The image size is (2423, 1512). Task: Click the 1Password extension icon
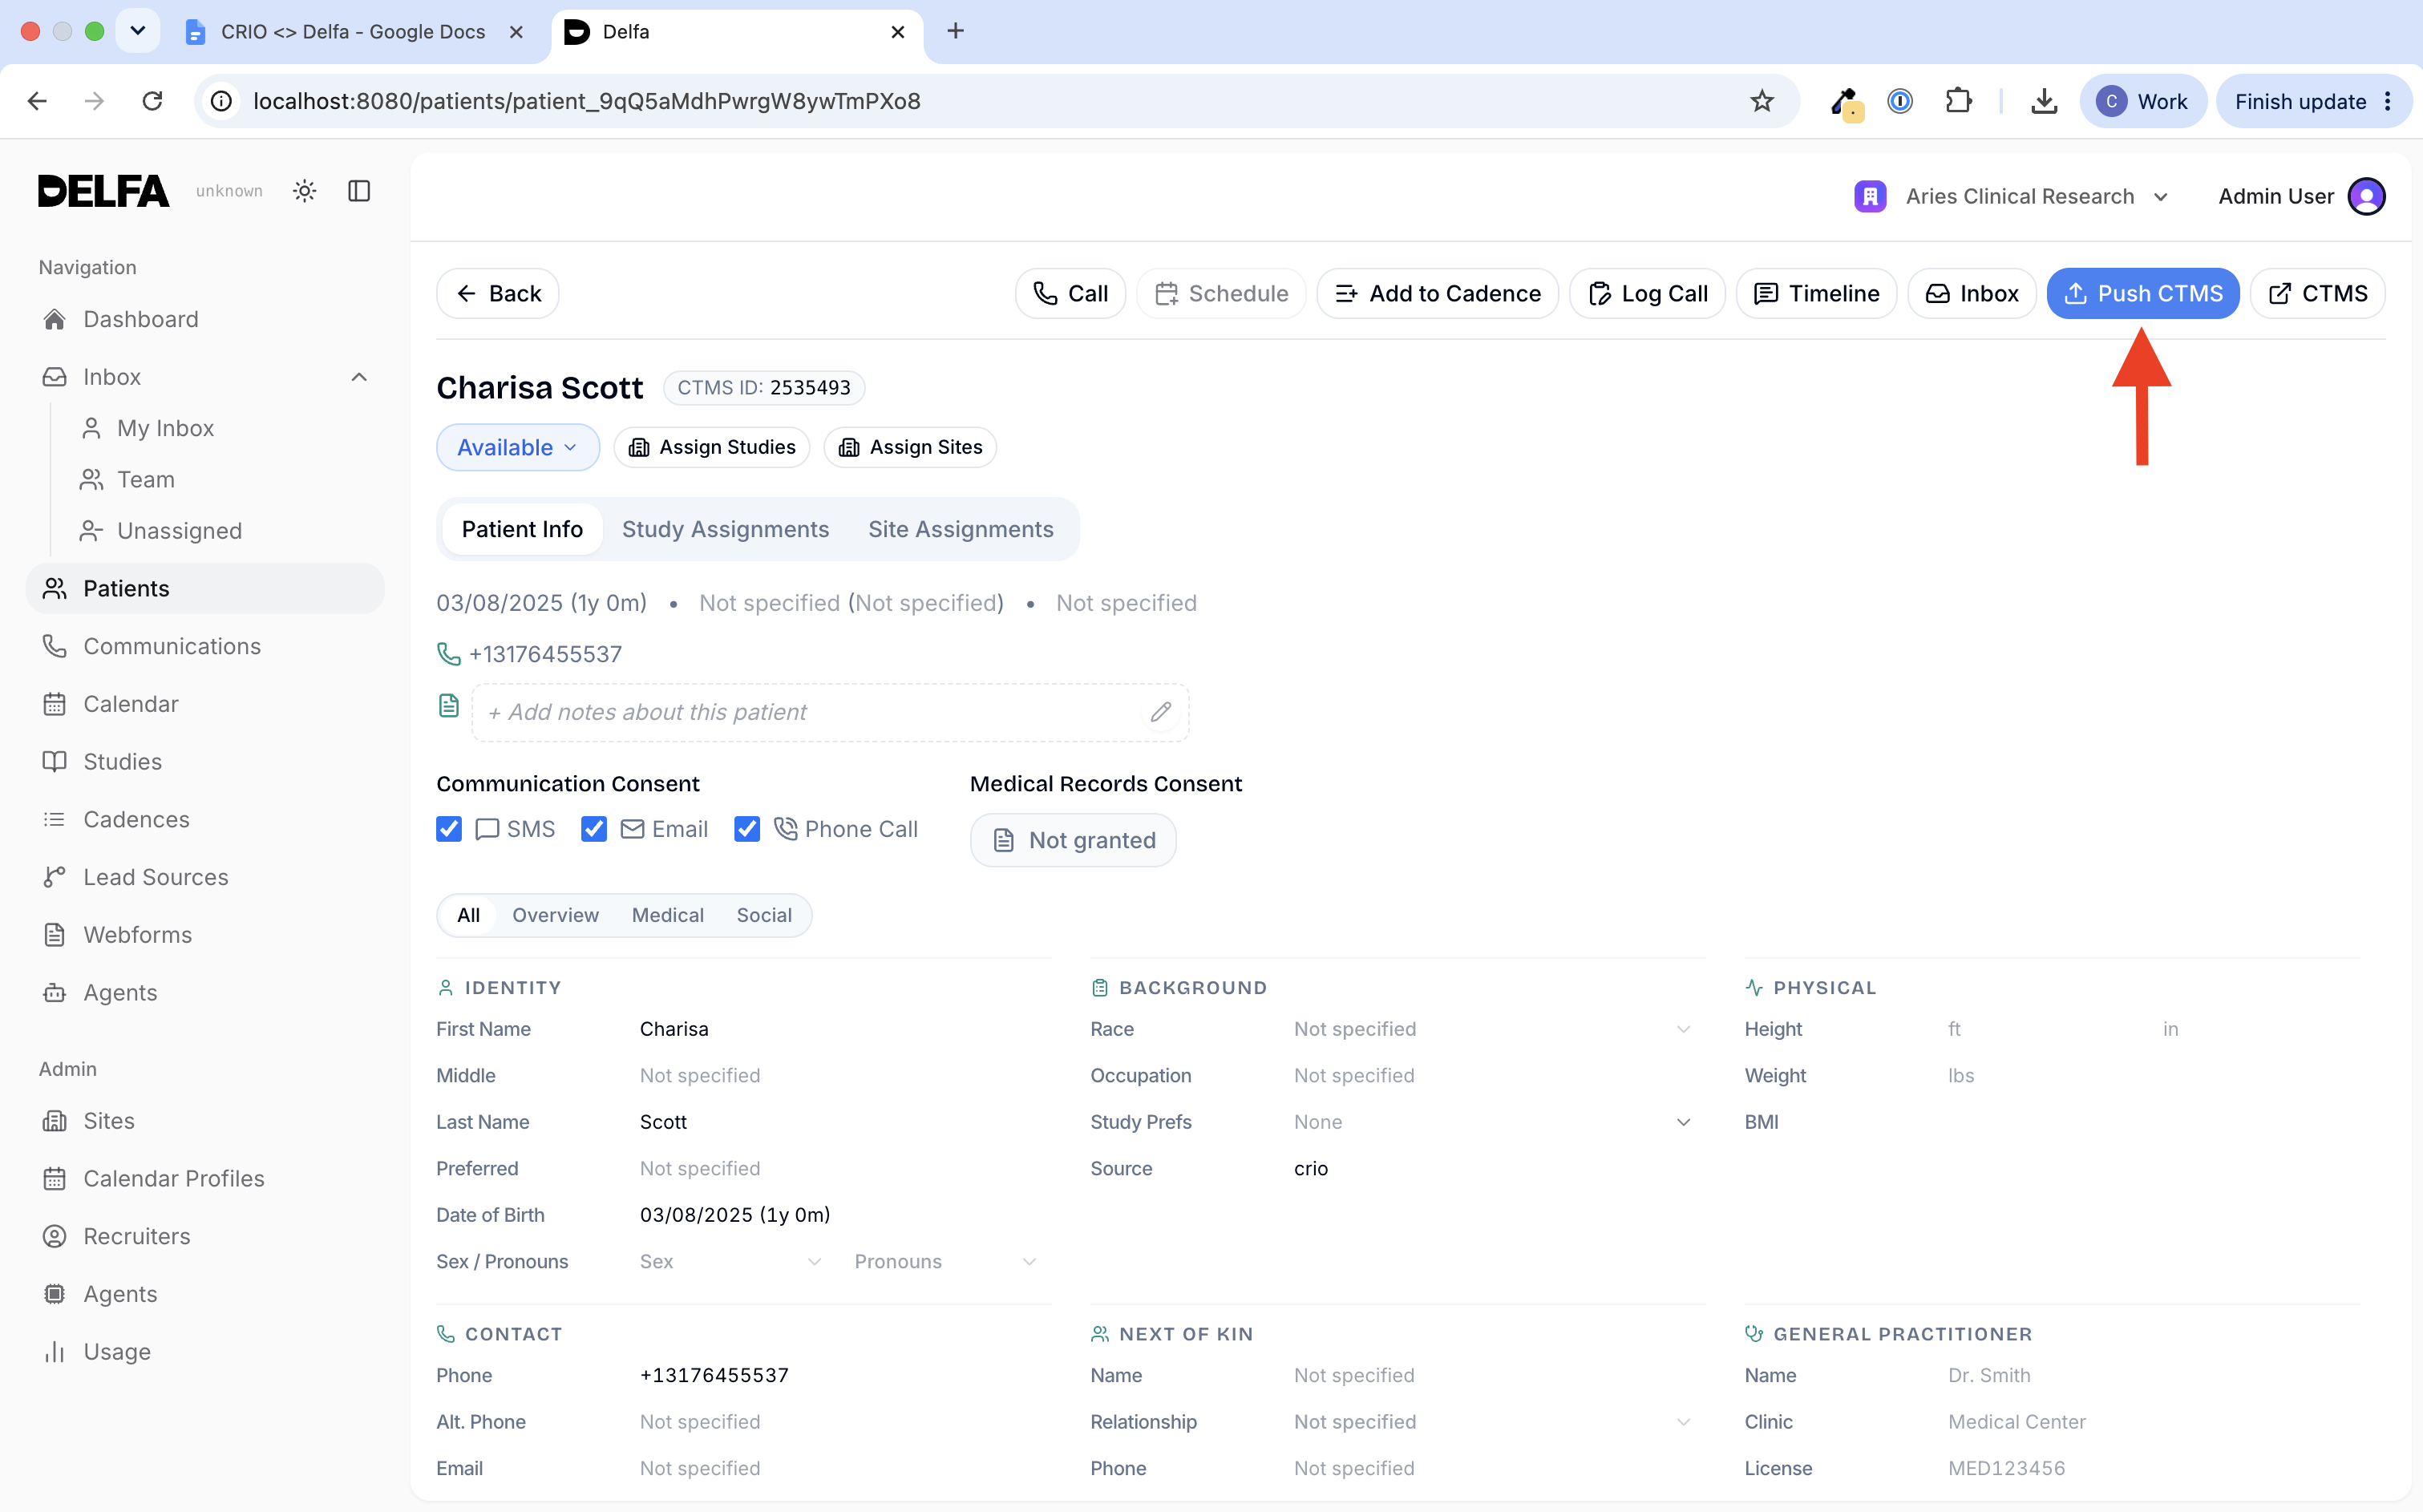click(x=1900, y=101)
